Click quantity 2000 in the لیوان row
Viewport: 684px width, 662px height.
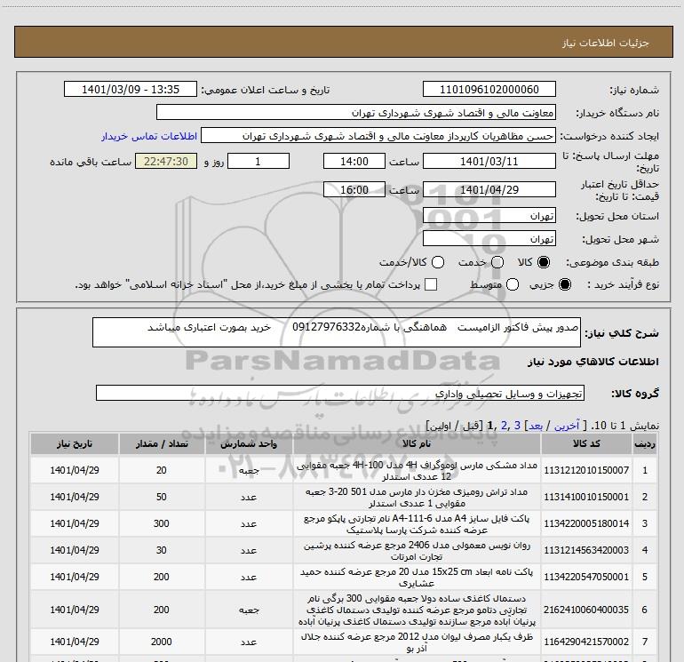tap(162, 642)
